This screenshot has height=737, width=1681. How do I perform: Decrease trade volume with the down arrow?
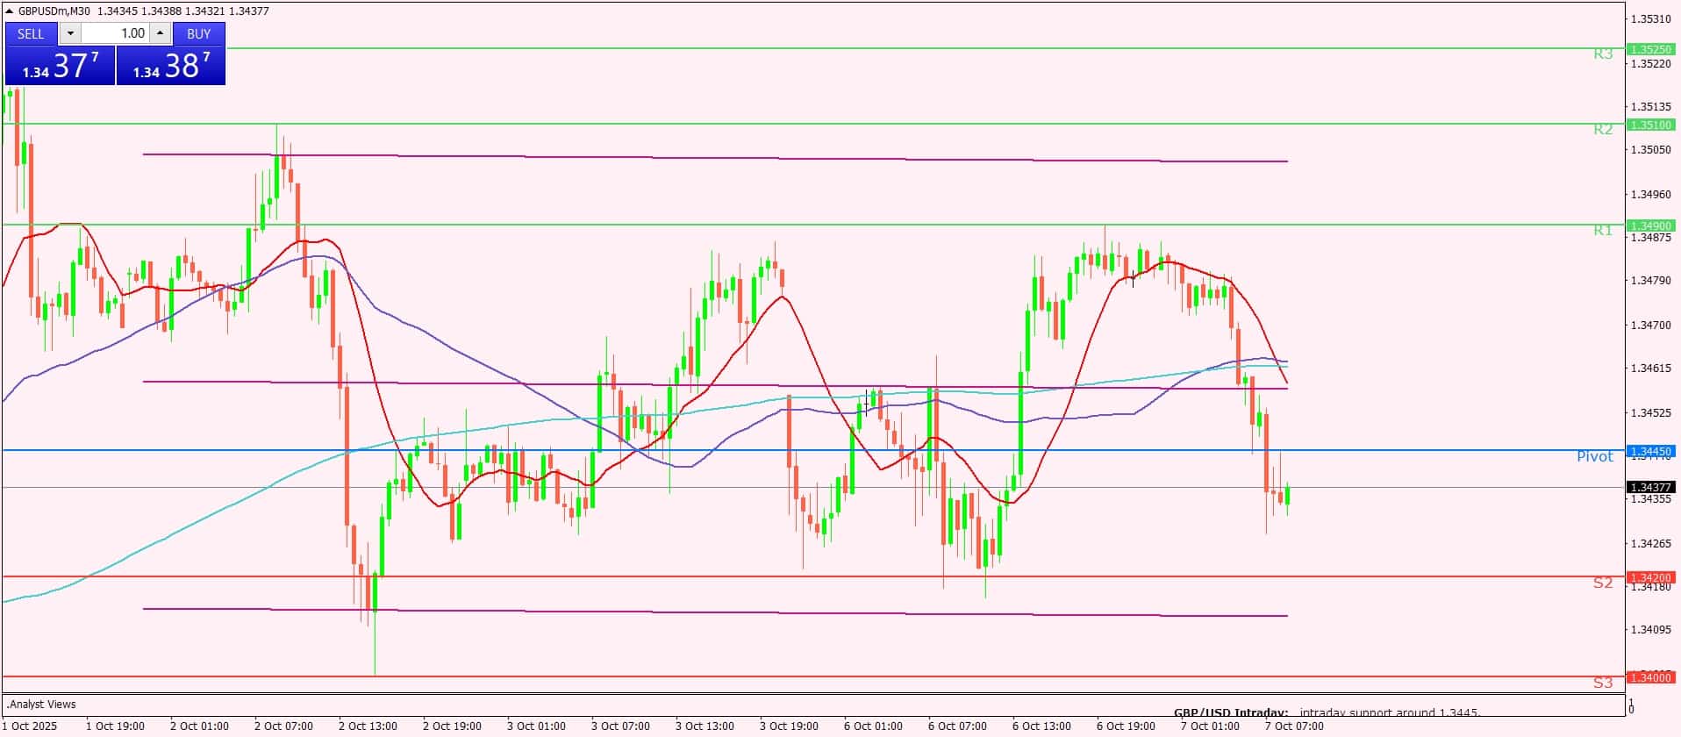coord(70,33)
